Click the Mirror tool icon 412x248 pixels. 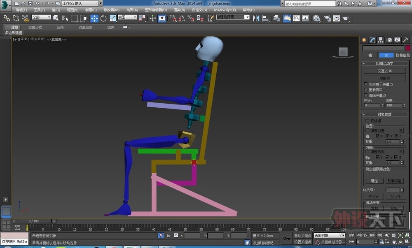coord(256,18)
